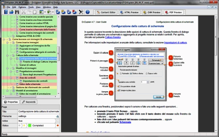Collapse Configurazione della cattura di schermate node

11,58
